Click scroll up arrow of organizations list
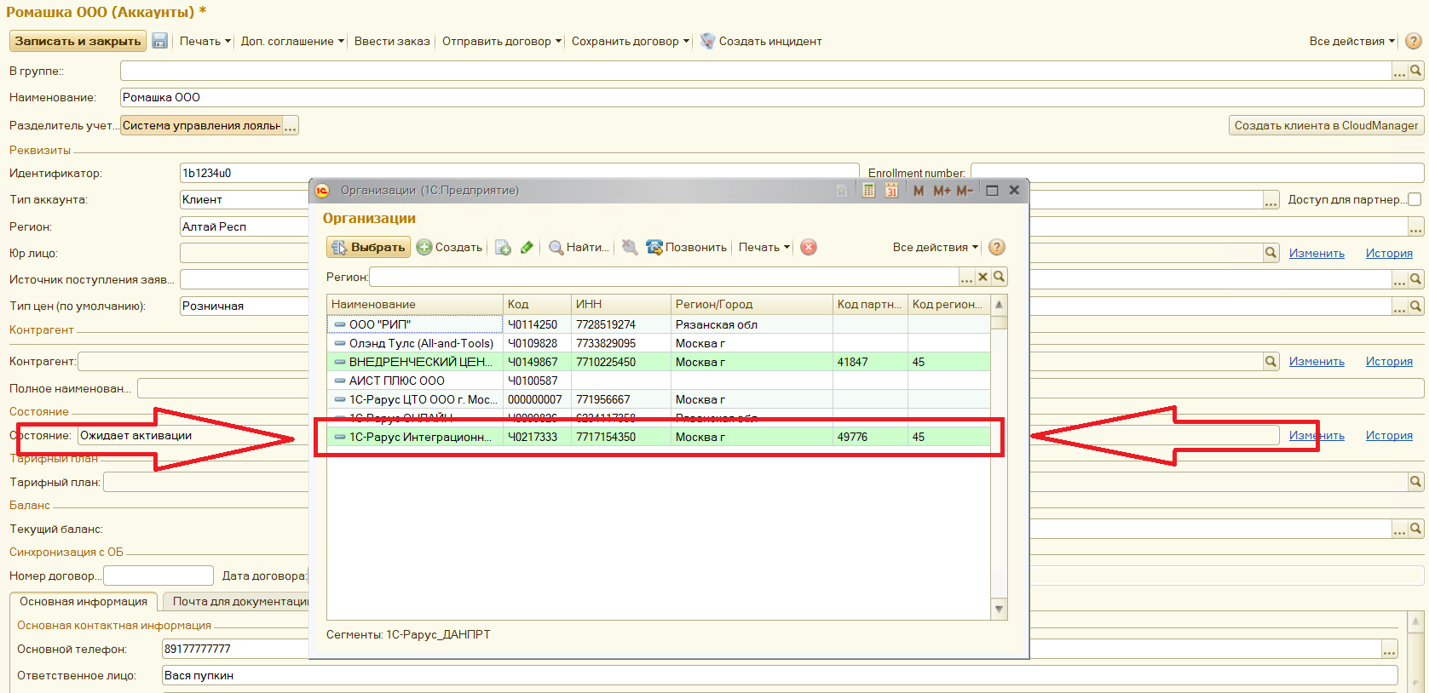The height and width of the screenshot is (693, 1429). [999, 304]
